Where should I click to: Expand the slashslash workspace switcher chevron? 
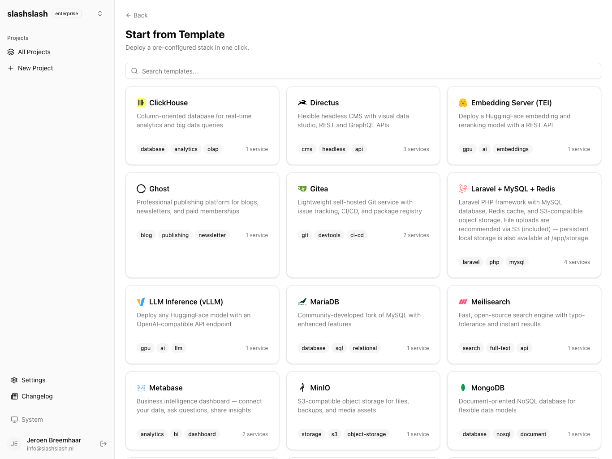click(x=100, y=13)
